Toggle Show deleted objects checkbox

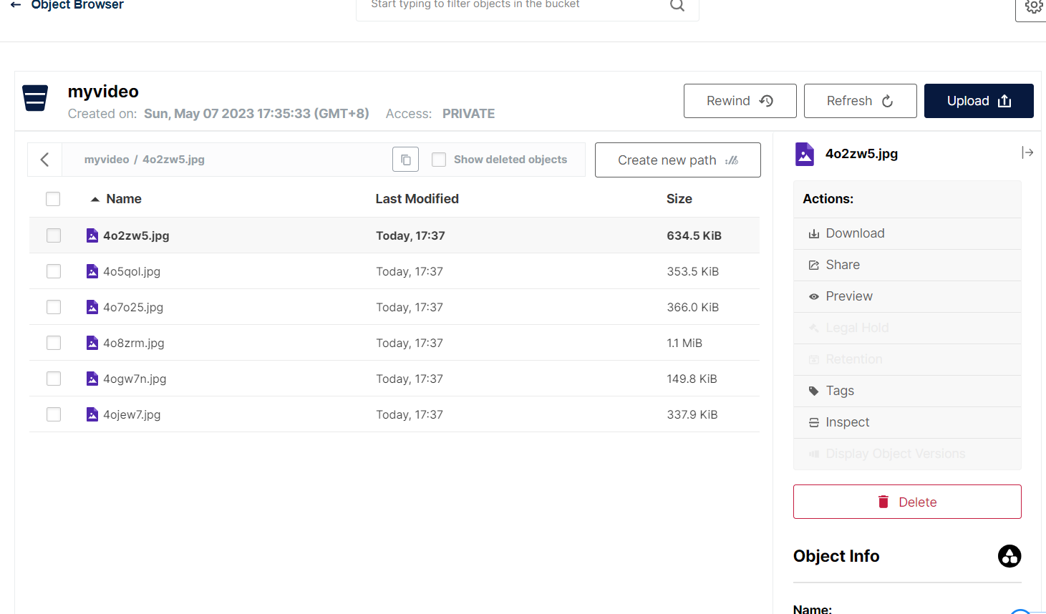click(x=439, y=160)
